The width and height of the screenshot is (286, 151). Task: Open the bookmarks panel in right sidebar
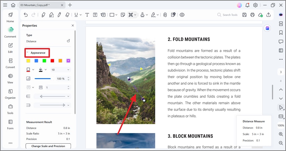[x=281, y=33]
